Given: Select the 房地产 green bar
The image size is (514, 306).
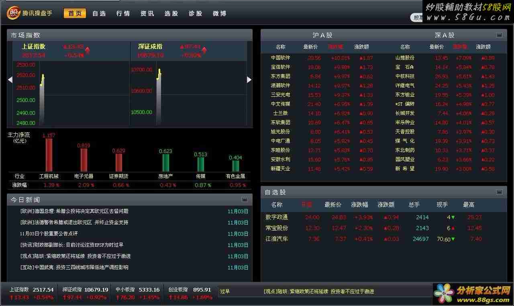Looking at the screenshot, I should click(x=165, y=163).
